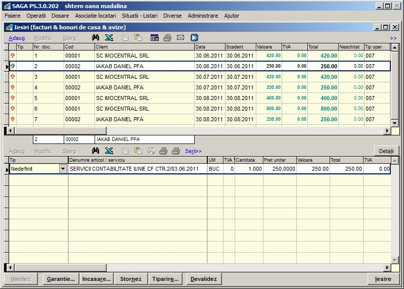Open the Fisiere menu
The image size is (404, 289).
tap(12, 16)
